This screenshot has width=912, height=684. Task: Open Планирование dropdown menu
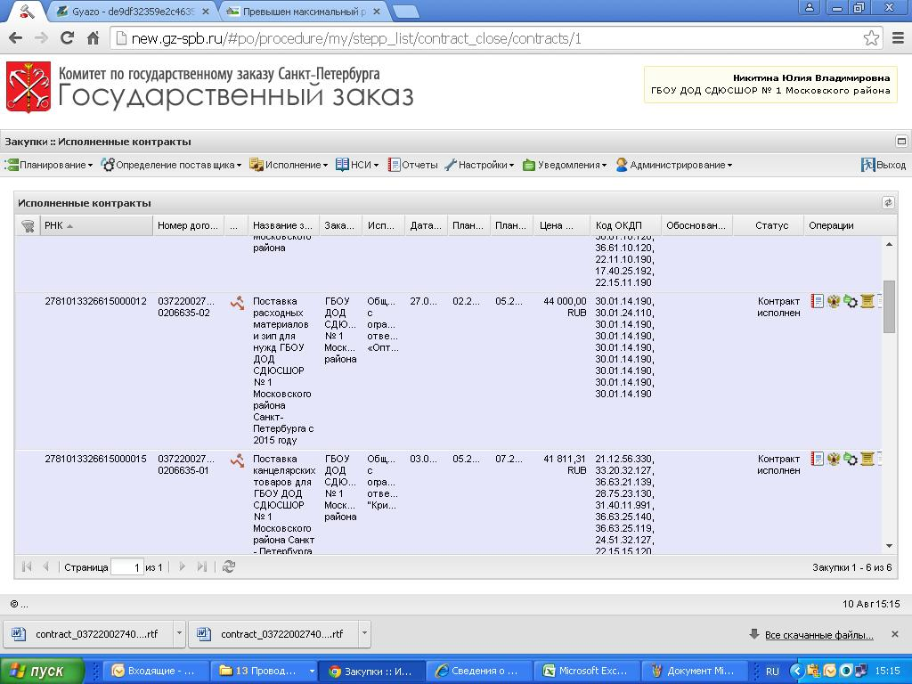[49, 165]
